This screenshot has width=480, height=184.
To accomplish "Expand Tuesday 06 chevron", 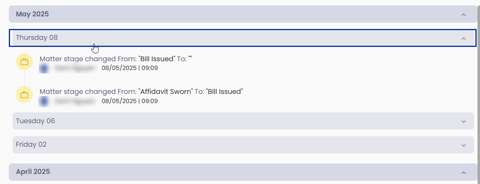I will pos(464,122).
